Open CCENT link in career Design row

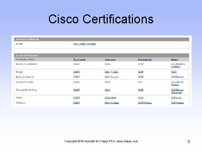[77, 72]
